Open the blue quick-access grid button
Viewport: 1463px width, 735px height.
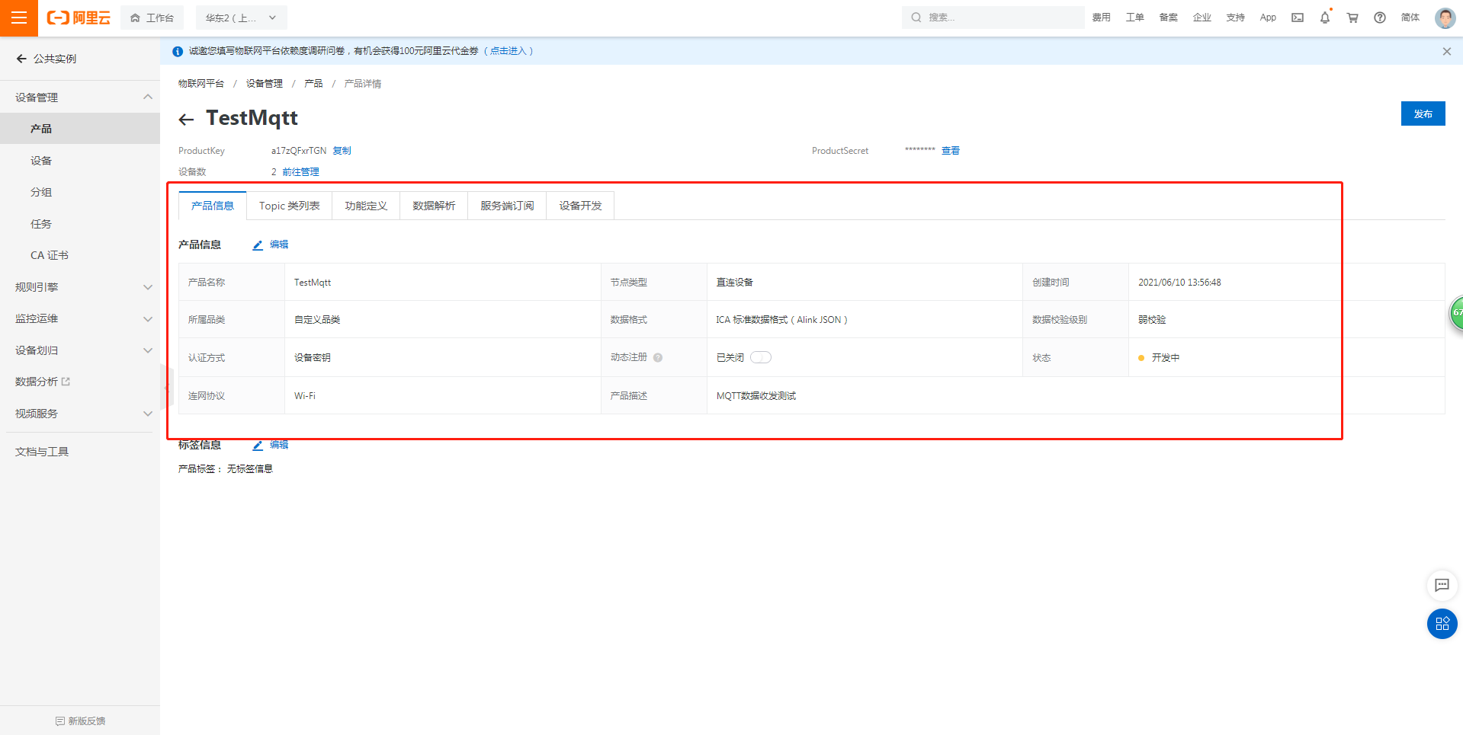tap(1442, 624)
